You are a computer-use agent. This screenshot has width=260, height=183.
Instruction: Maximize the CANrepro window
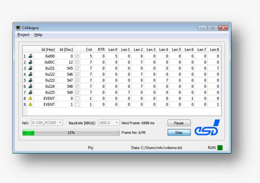coord(212,28)
